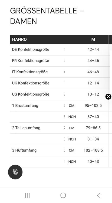112x203 pixels.
Task: Open Android recent apps button
Action: (x=28, y=195)
